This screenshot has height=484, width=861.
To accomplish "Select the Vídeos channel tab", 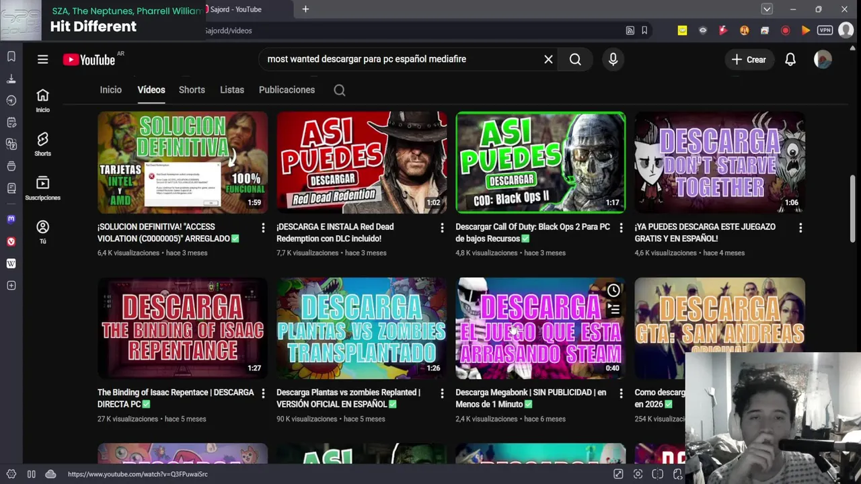I will point(151,90).
